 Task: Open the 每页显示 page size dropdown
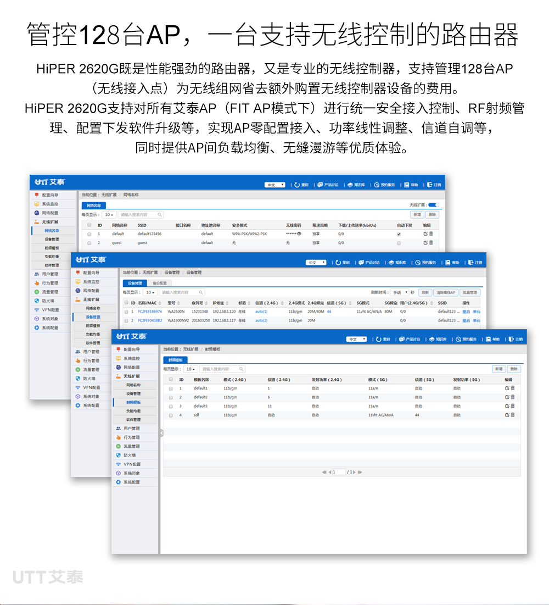click(189, 369)
